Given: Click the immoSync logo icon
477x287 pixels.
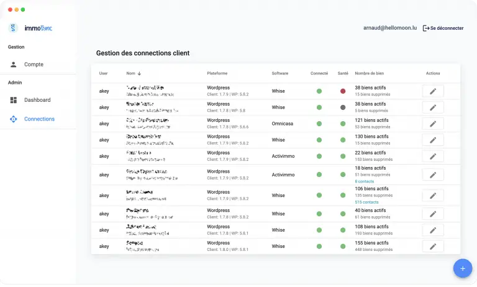Looking at the screenshot, I should click(14, 28).
